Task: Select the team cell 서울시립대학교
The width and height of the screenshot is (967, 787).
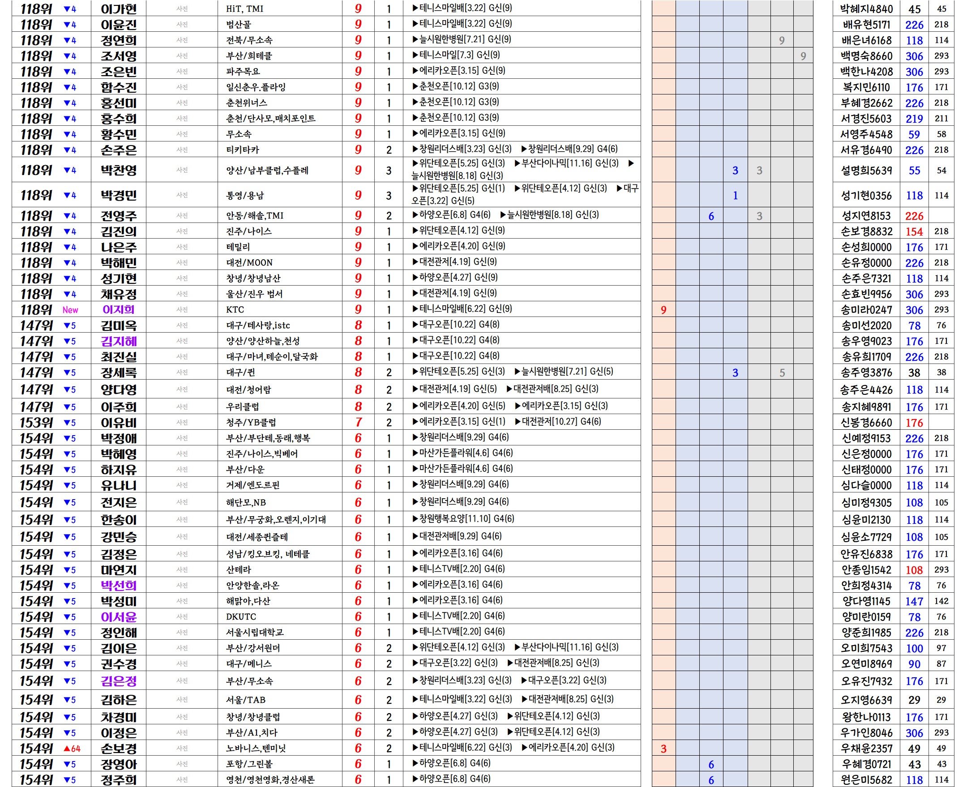Action: 255,633
